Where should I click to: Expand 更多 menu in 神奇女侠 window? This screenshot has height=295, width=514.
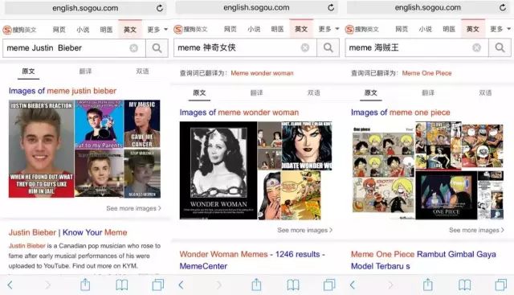tap(328, 29)
